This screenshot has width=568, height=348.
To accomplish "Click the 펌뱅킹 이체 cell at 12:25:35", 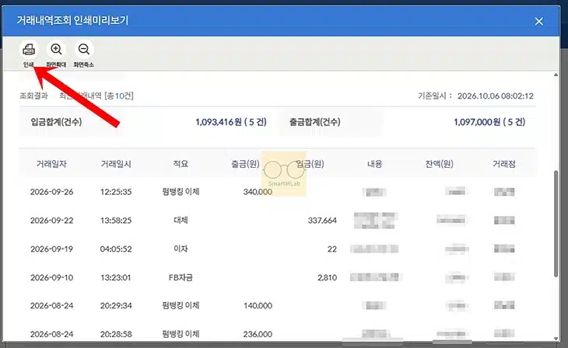I will point(181,191).
